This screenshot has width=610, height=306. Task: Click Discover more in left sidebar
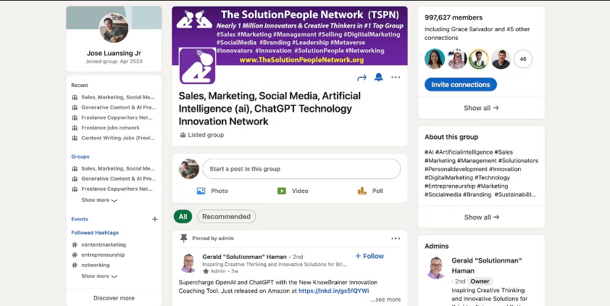[x=114, y=298]
